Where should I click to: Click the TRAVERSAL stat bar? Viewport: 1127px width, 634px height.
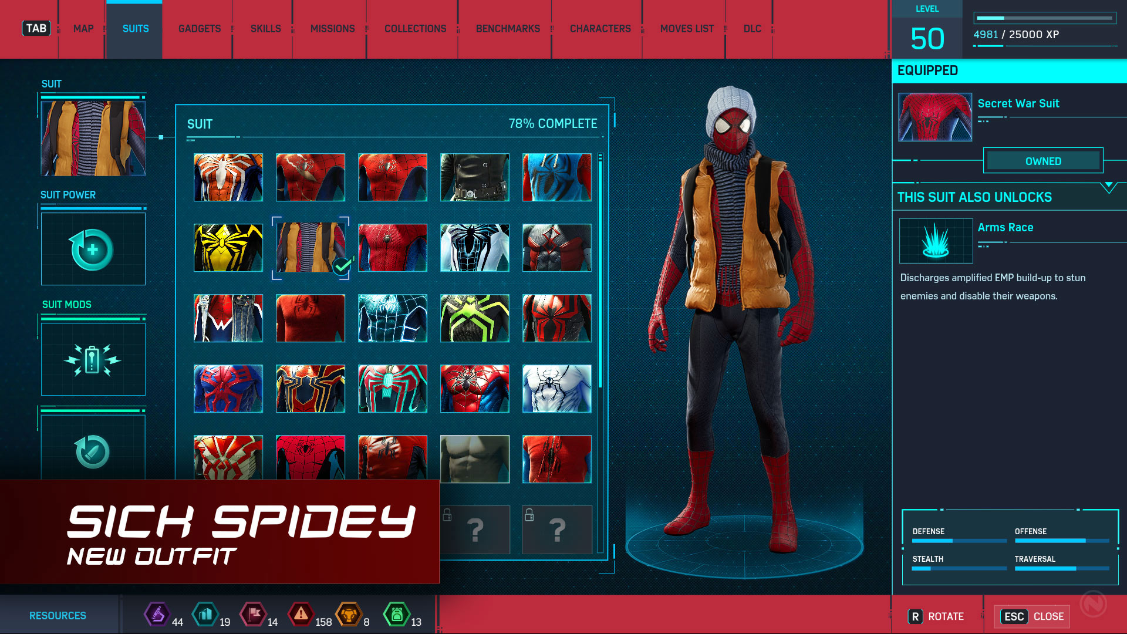tap(1062, 568)
